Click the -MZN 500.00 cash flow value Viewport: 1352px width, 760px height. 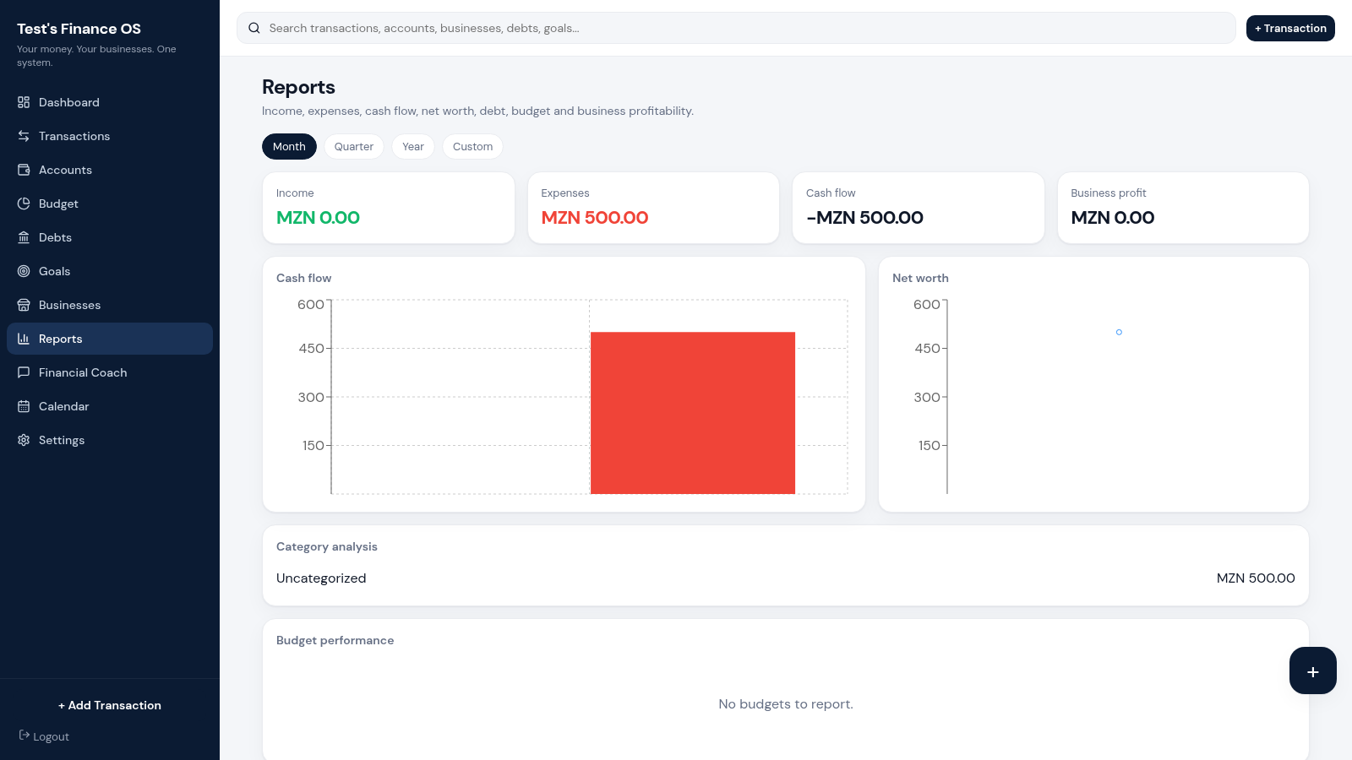(x=864, y=218)
